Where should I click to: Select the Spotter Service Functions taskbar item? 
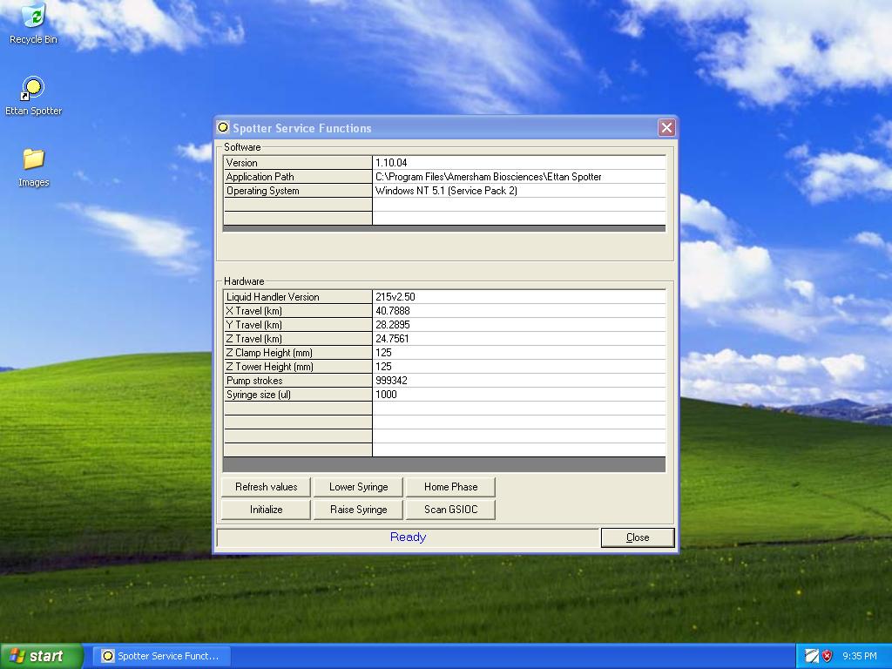coord(160,656)
